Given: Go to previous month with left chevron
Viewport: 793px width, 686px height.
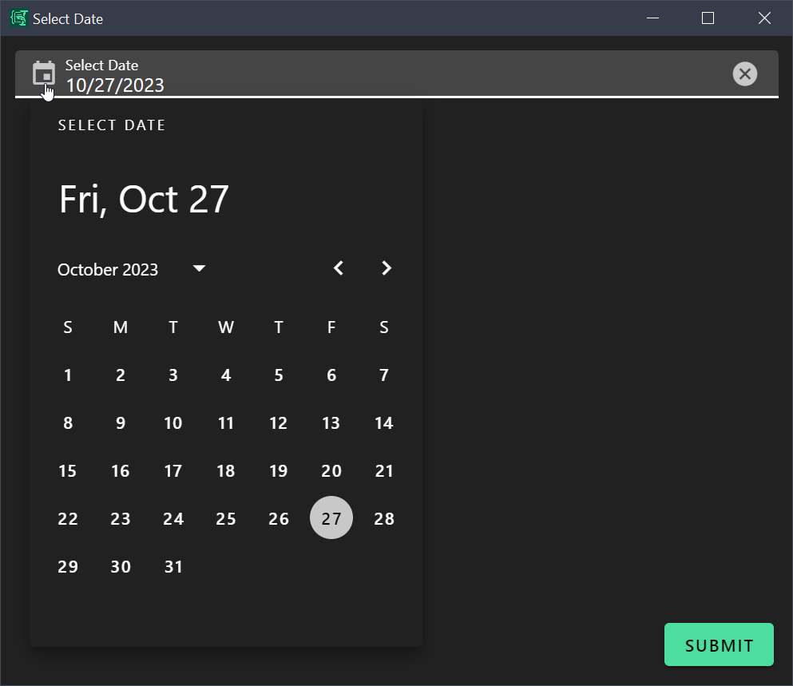Looking at the screenshot, I should [339, 268].
